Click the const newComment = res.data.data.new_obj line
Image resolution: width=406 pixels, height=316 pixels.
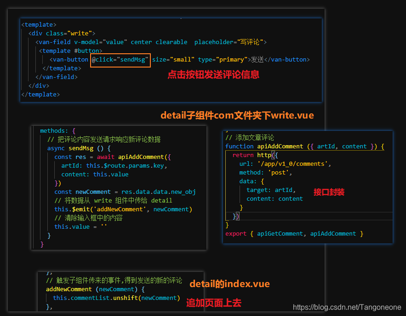[x=125, y=192]
